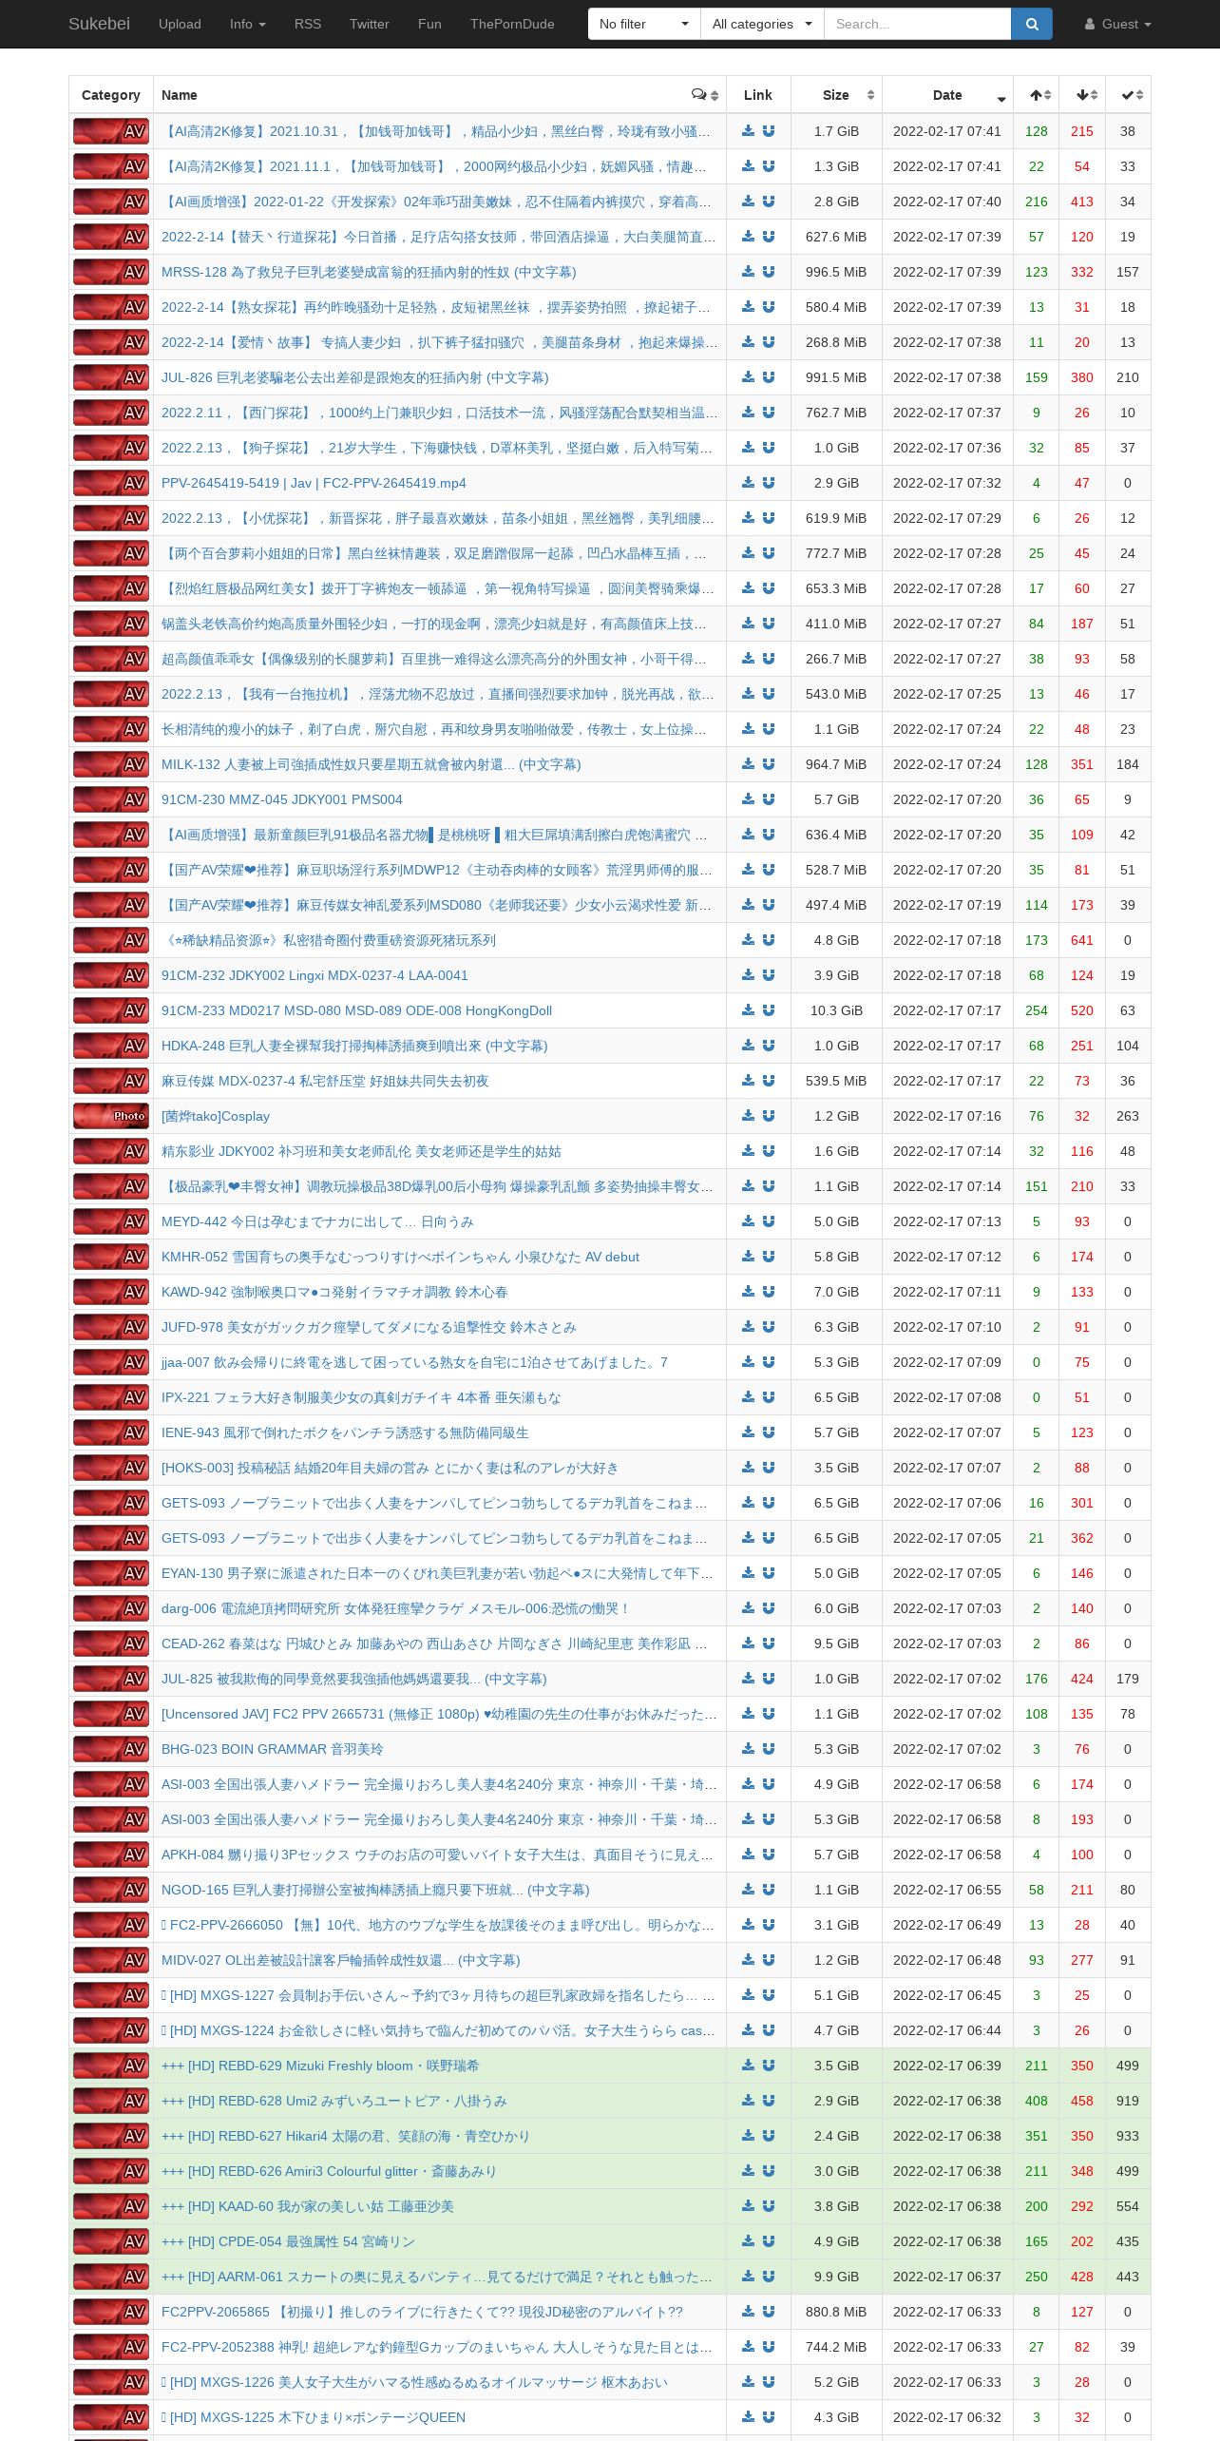Click completed count 933
This screenshot has height=2441, width=1220.
pos(1128,2136)
